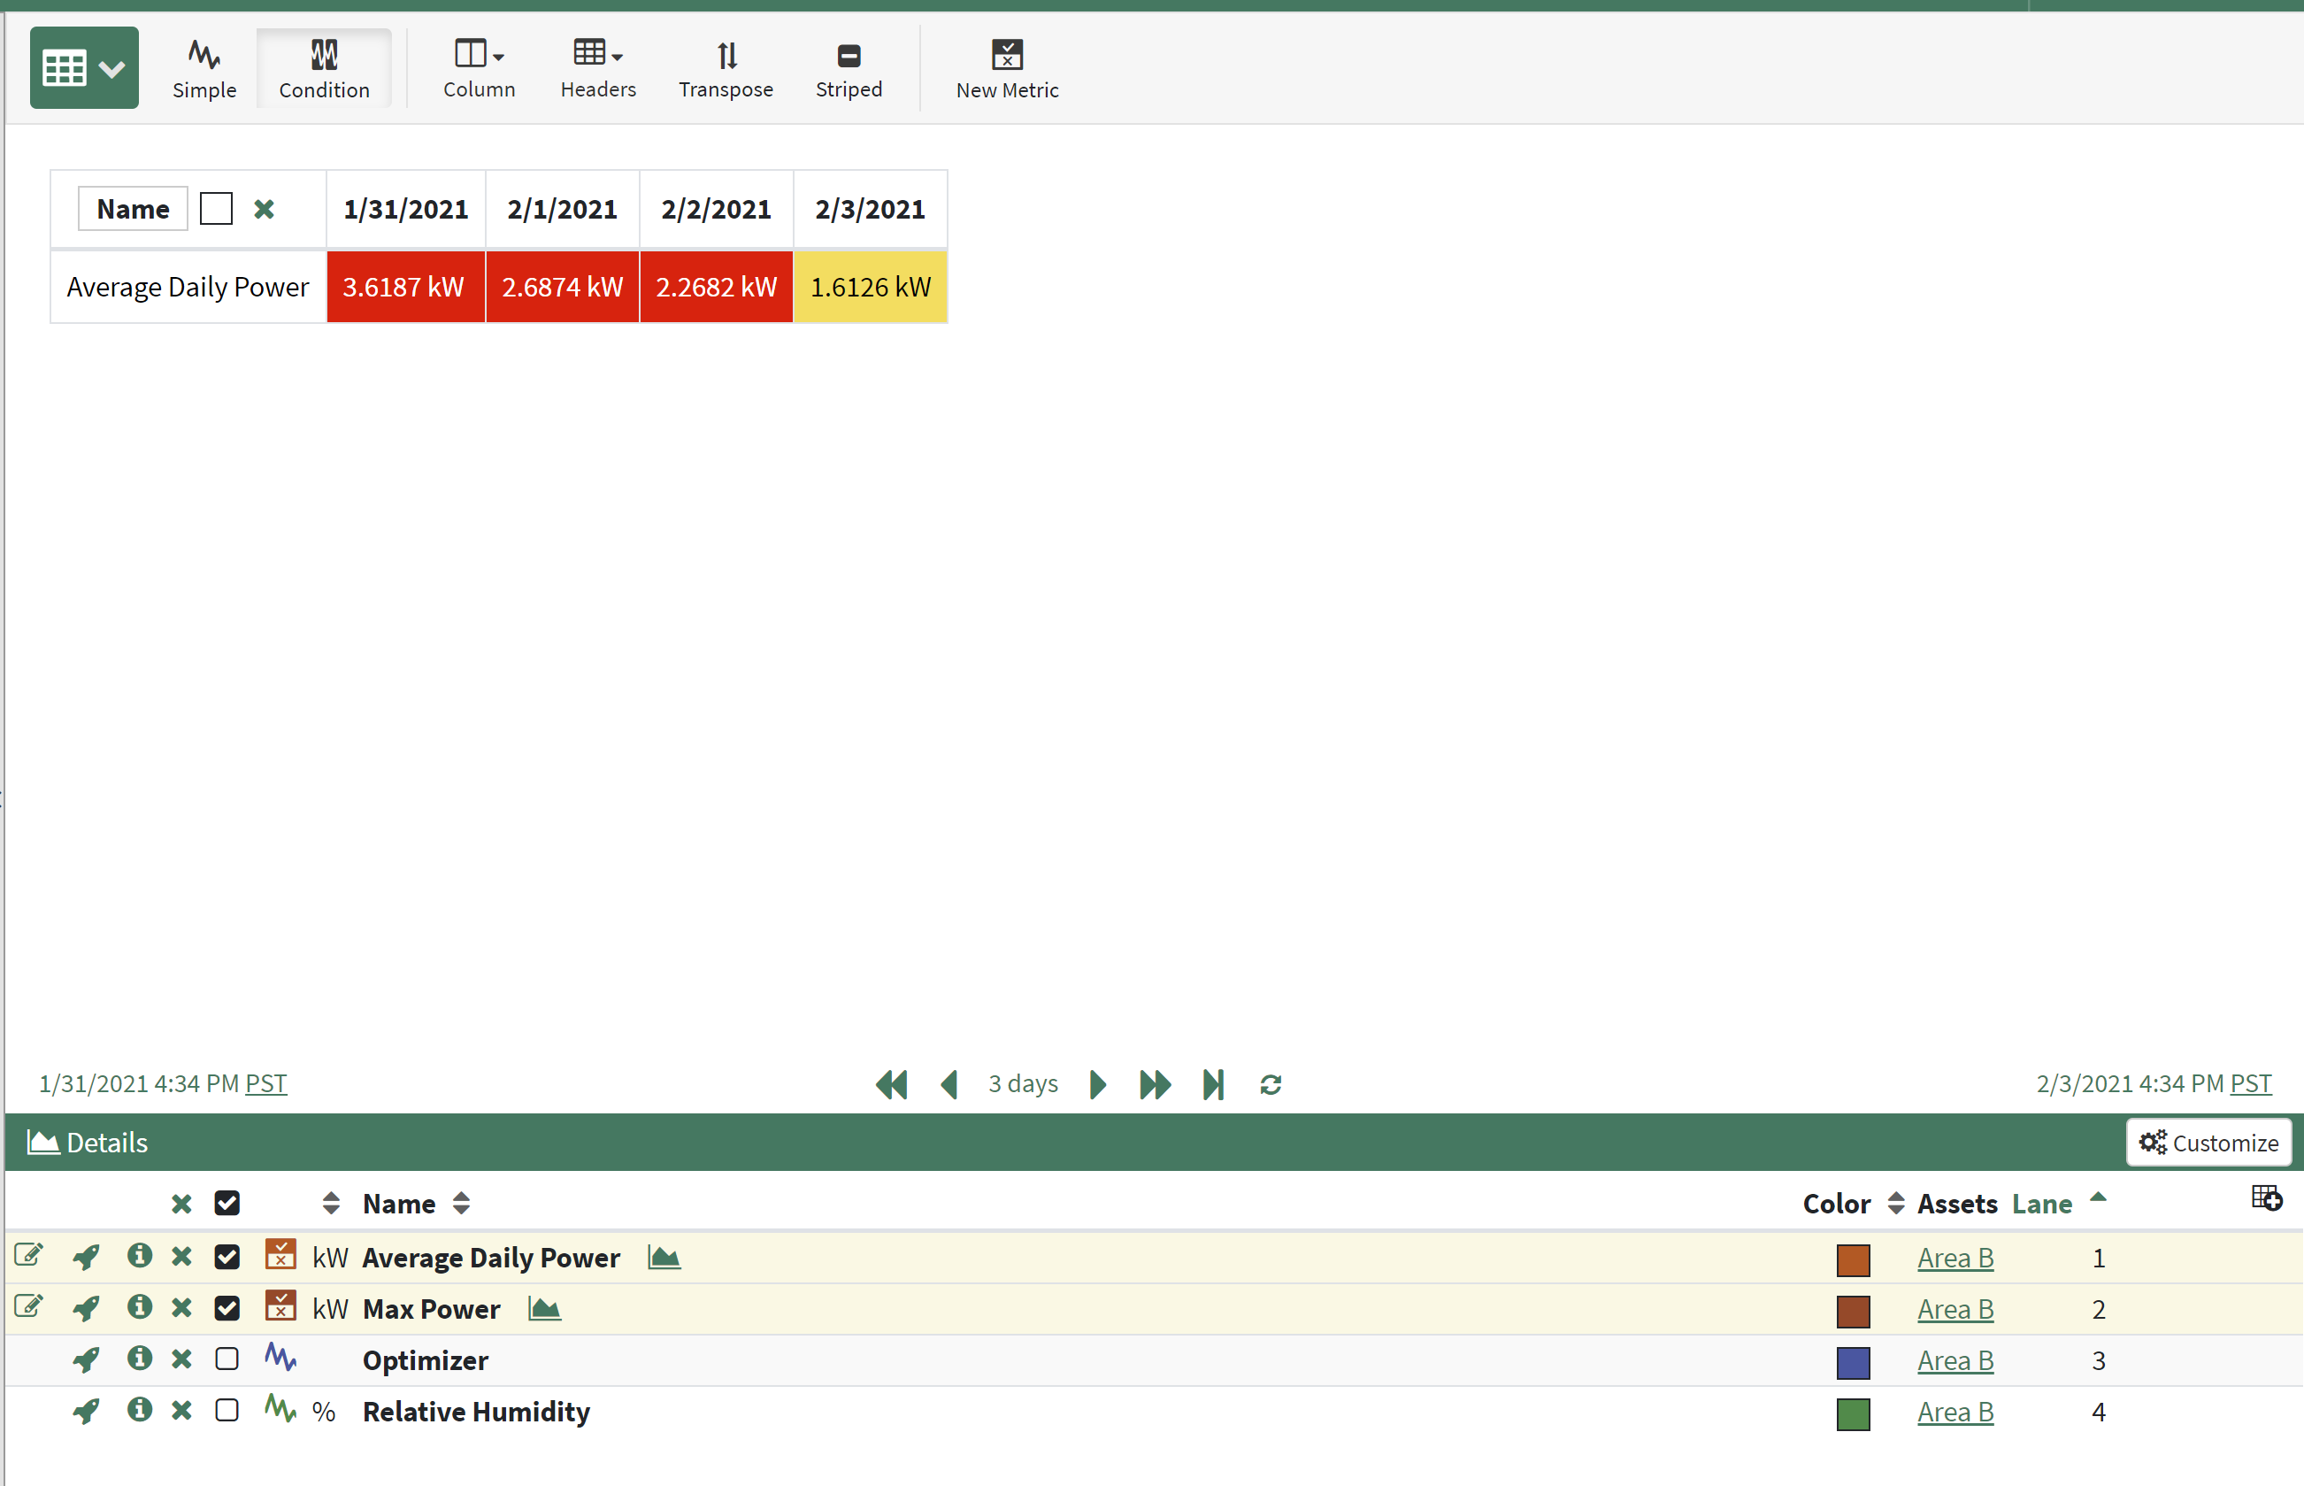Click the Transpose toolbar icon
The image size is (2304, 1486).
726,67
